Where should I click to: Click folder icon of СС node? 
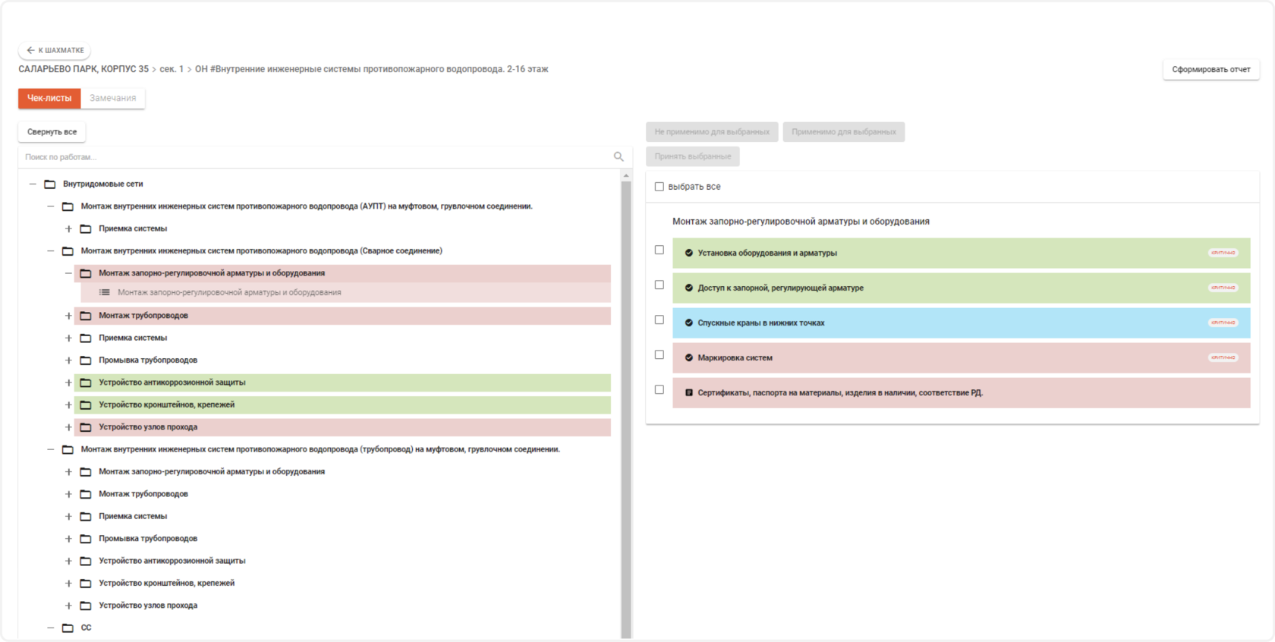(68, 628)
